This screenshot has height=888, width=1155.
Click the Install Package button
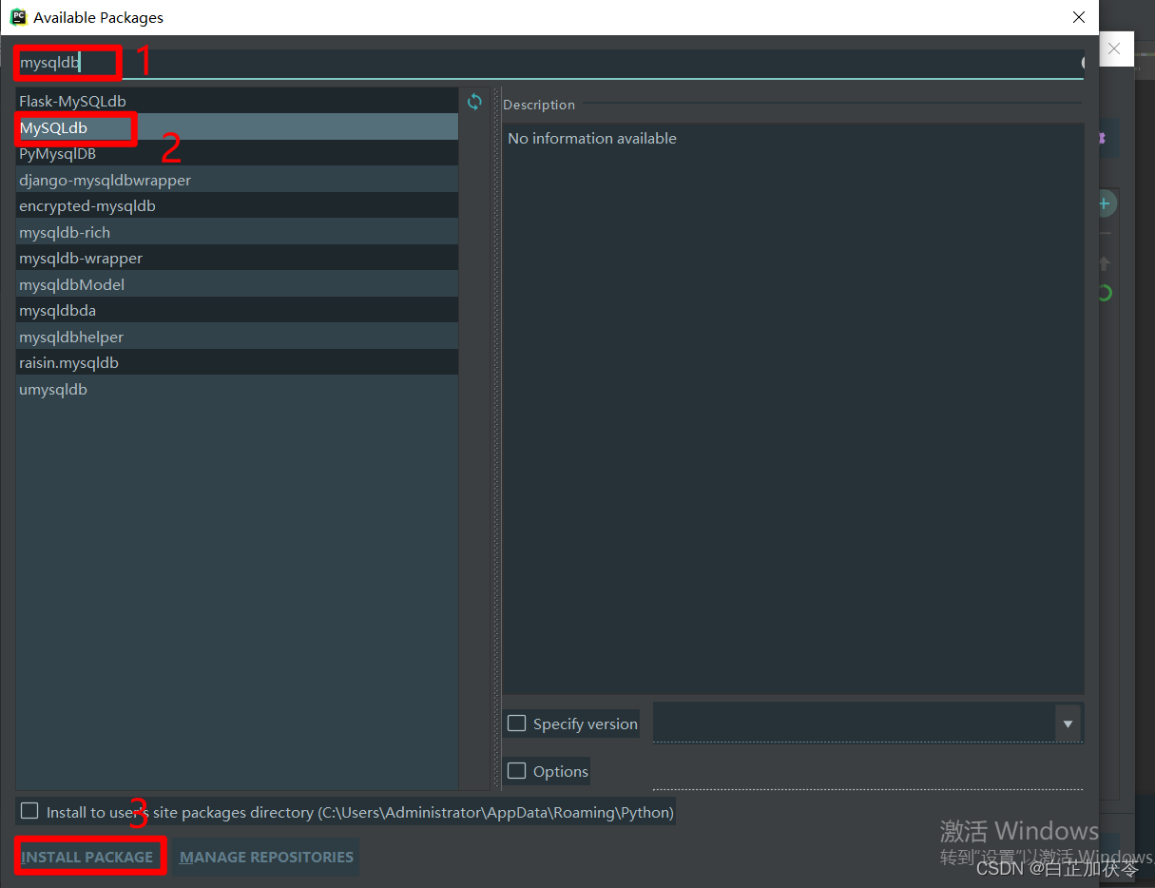[87, 857]
